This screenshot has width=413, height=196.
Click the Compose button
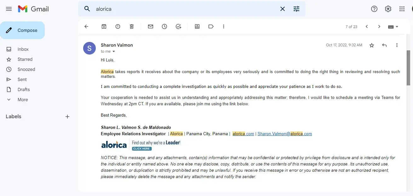coord(22,30)
